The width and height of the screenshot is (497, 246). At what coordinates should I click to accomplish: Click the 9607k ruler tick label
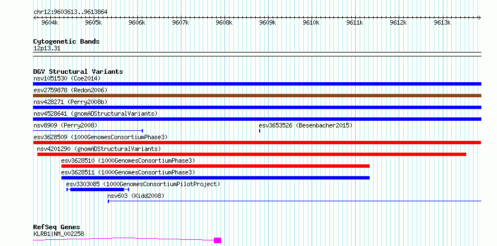point(181,23)
